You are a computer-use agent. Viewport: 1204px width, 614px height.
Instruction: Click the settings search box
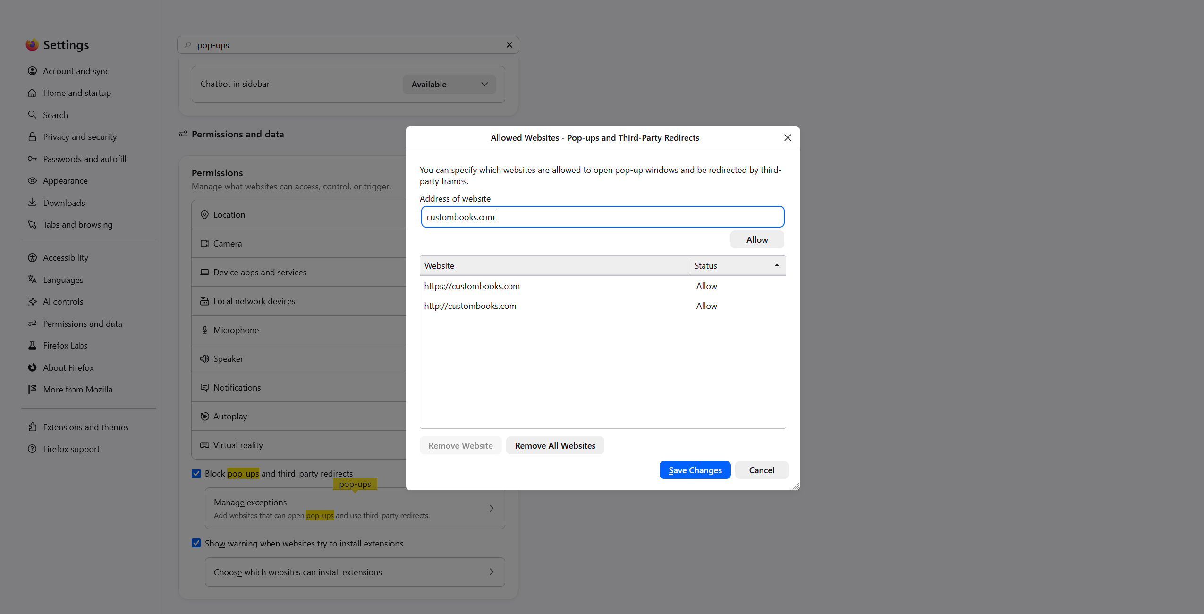(x=348, y=45)
